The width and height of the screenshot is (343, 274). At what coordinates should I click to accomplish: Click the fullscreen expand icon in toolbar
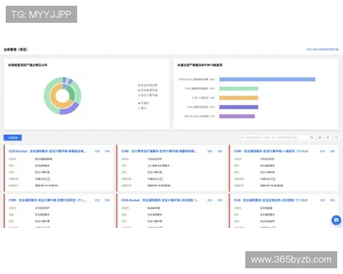coord(335,138)
